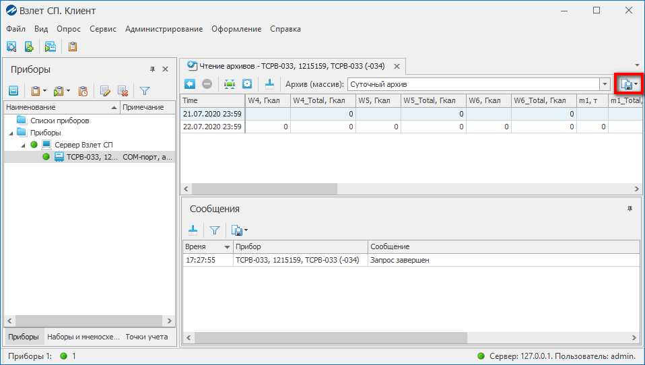Click the clipboard with clock icon

[83, 91]
